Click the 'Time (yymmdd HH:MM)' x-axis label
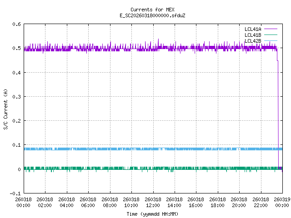 click(152, 213)
